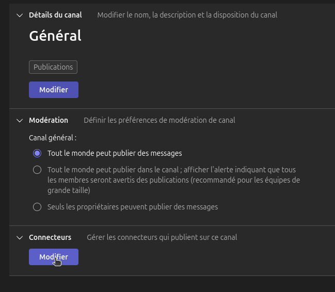
Task: Collapse the Connecteurs section chevron
Action: pos(20,237)
